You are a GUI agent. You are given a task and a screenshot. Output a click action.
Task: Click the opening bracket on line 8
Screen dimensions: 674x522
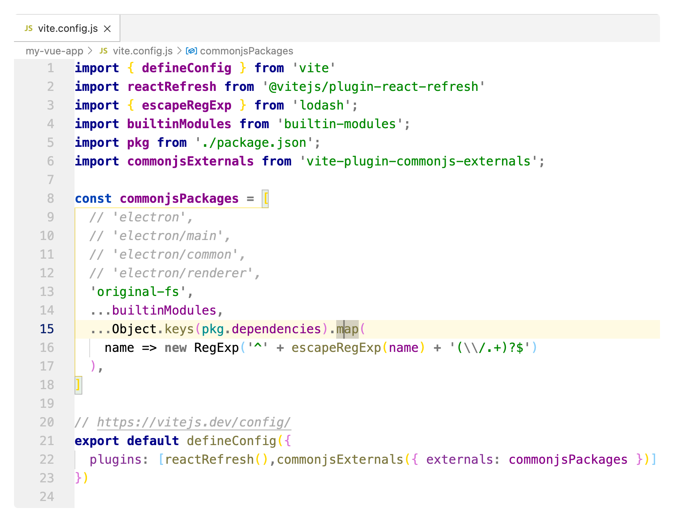266,198
